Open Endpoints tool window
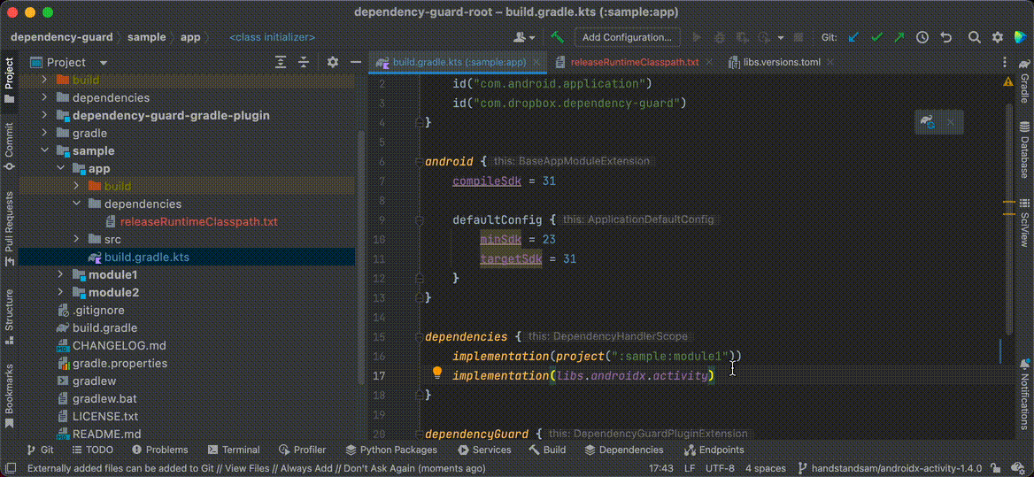This screenshot has width=1034, height=477. click(x=714, y=450)
